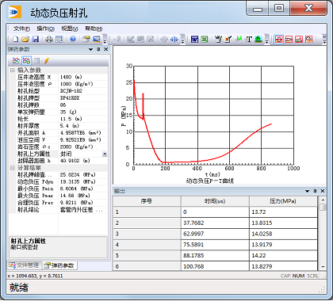Click table cell 14.0258
The width and height of the screenshot is (333, 301).
click(x=283, y=234)
